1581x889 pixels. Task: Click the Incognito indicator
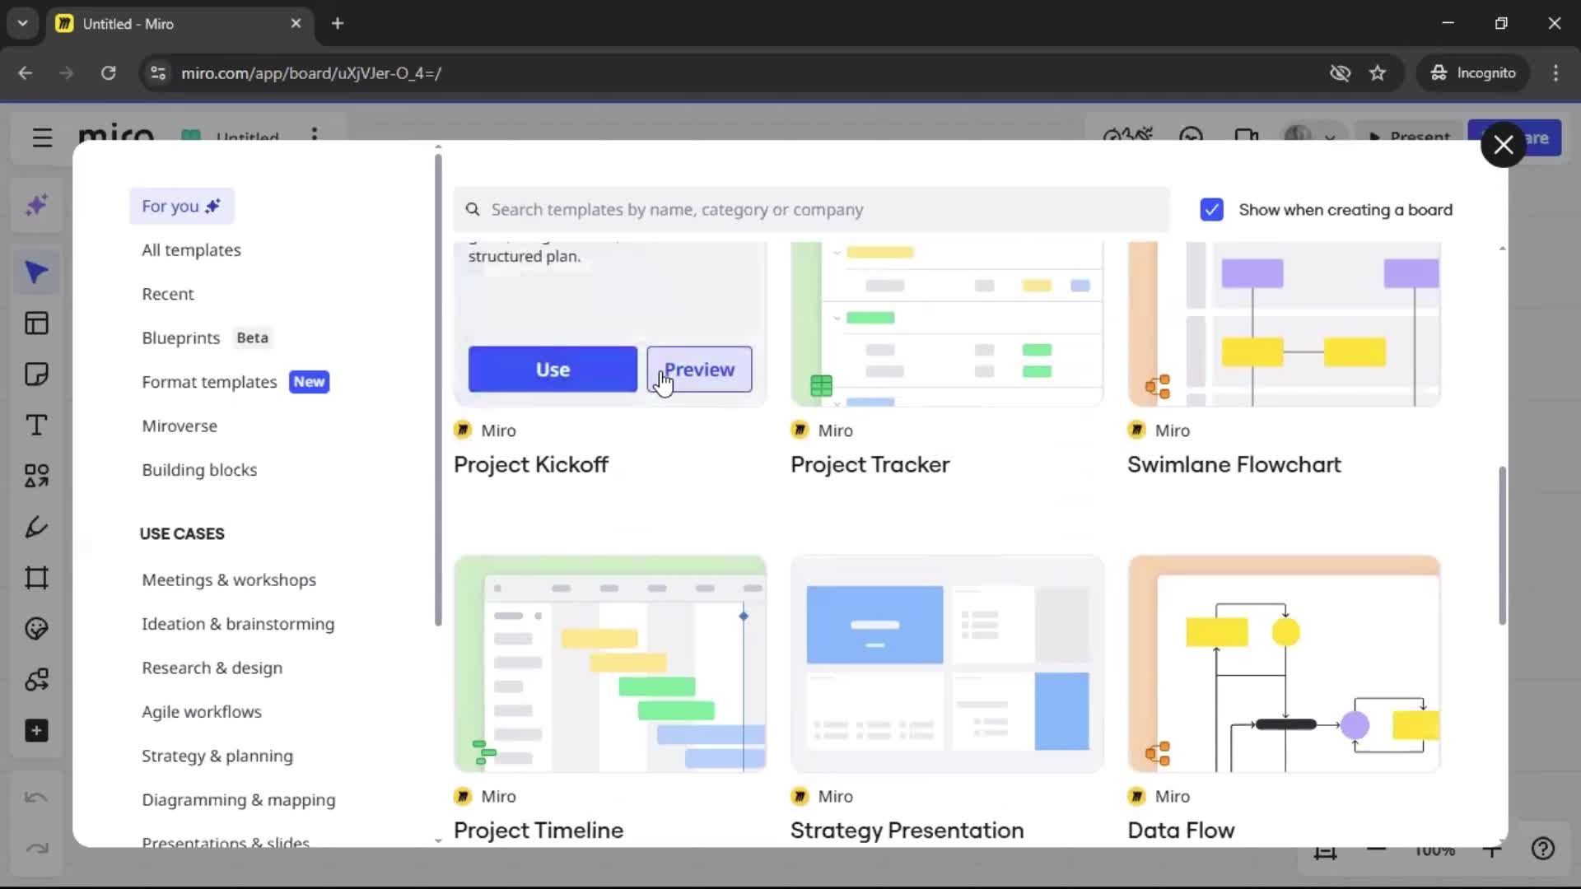coord(1473,73)
